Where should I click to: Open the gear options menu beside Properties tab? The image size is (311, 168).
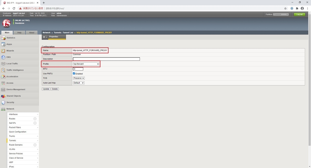[x=44, y=37]
